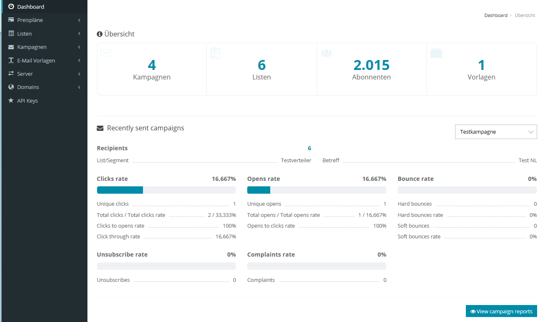This screenshot has height=322, width=545.
Task: Click the Preispläne credit card icon
Action: pyautogui.click(x=11, y=20)
